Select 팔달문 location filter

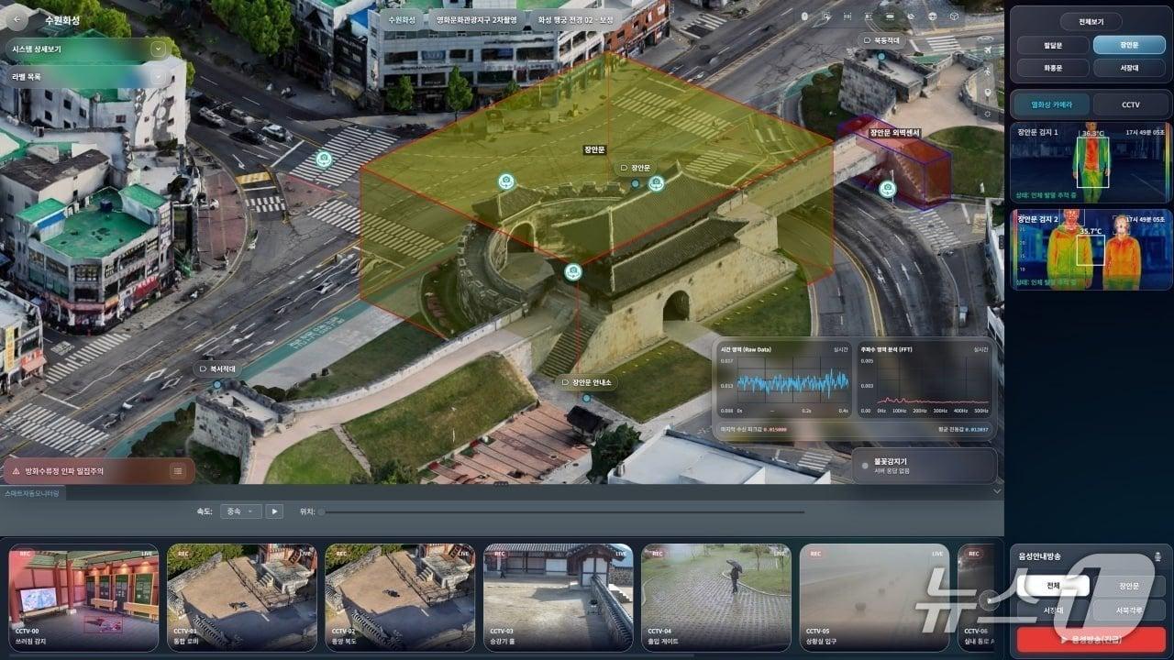coord(1052,45)
